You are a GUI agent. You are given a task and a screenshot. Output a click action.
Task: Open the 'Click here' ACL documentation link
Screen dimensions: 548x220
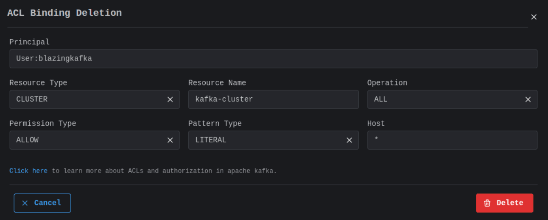(28, 171)
